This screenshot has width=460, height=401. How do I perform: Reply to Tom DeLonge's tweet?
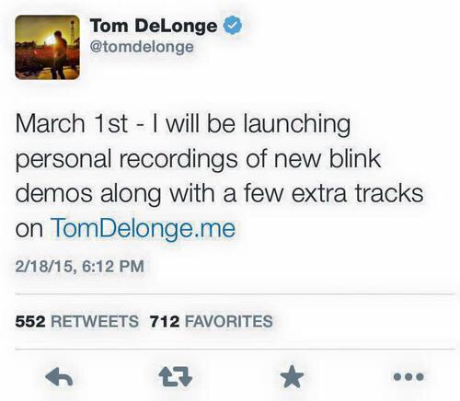(59, 376)
